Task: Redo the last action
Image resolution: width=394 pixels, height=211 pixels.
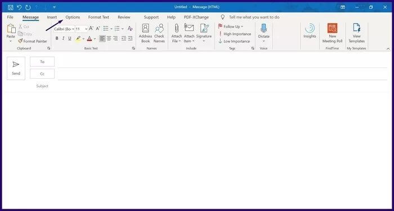Action: pos(28,7)
